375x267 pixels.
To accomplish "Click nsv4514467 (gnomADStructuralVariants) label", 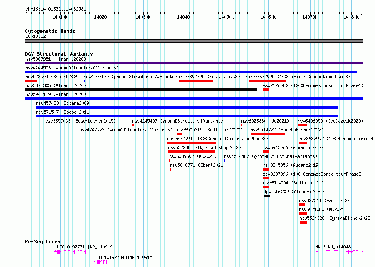I will pyautogui.click(x=271, y=156).
